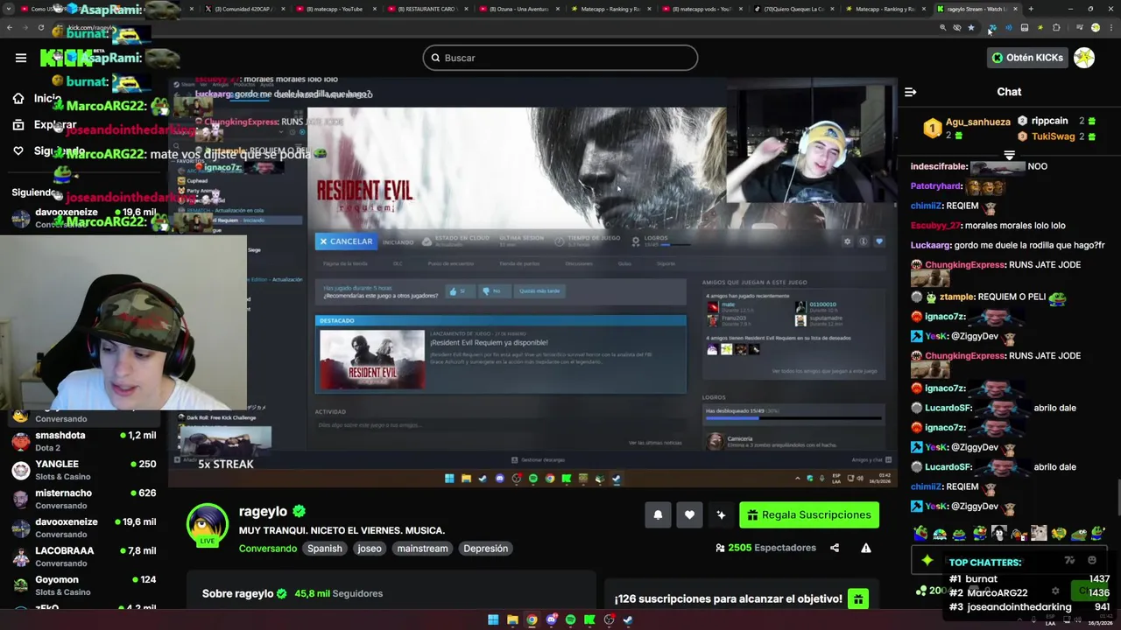Click rageylo channel name heading

[x=263, y=512]
